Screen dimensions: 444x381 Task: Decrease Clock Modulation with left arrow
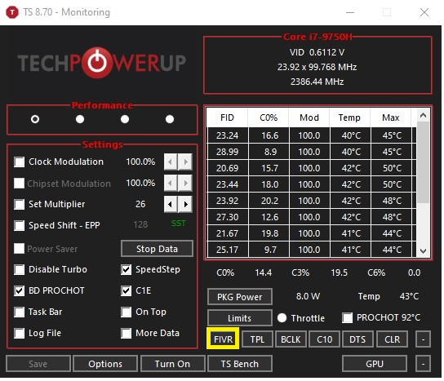(171, 162)
